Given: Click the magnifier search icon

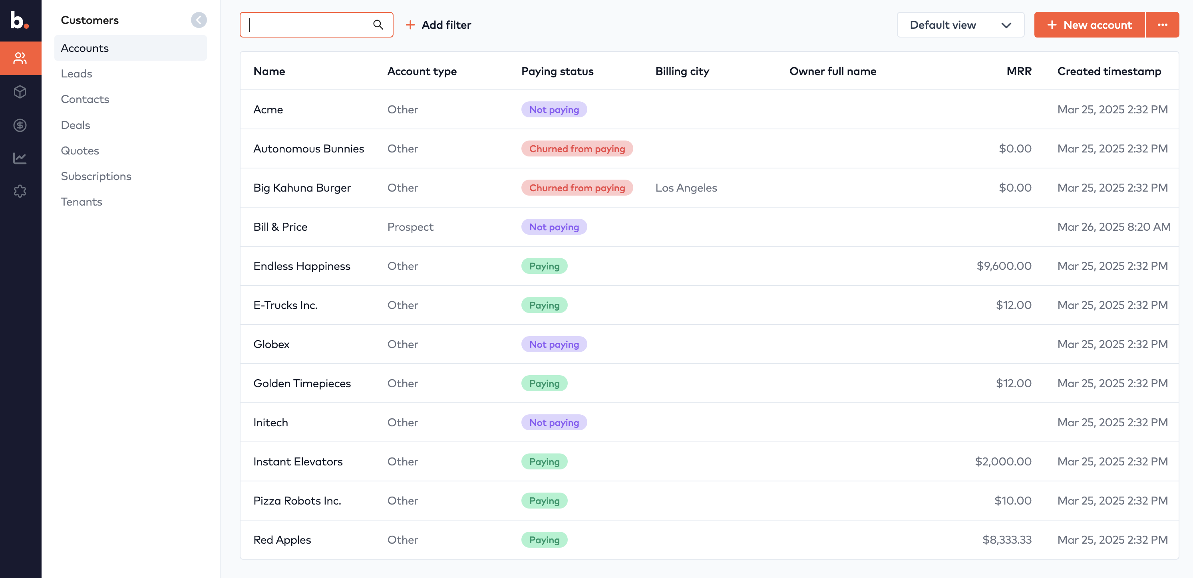Looking at the screenshot, I should [x=378, y=24].
